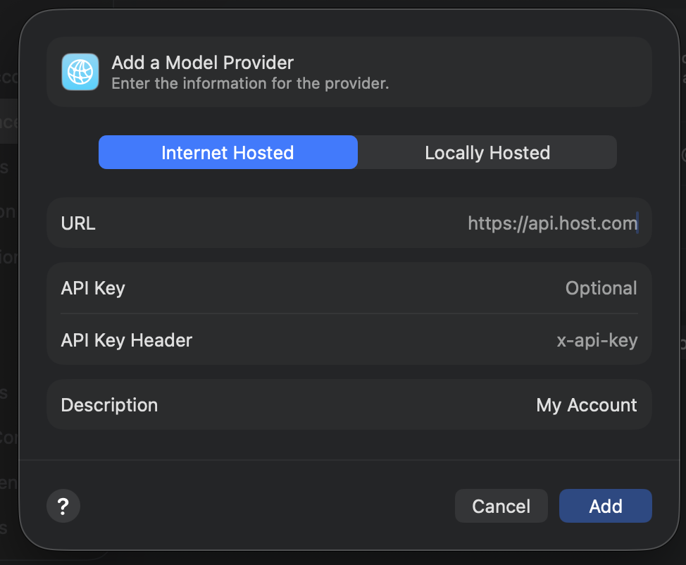The width and height of the screenshot is (686, 565).
Task: Click the divider between API Key rows
Action: [x=349, y=313]
